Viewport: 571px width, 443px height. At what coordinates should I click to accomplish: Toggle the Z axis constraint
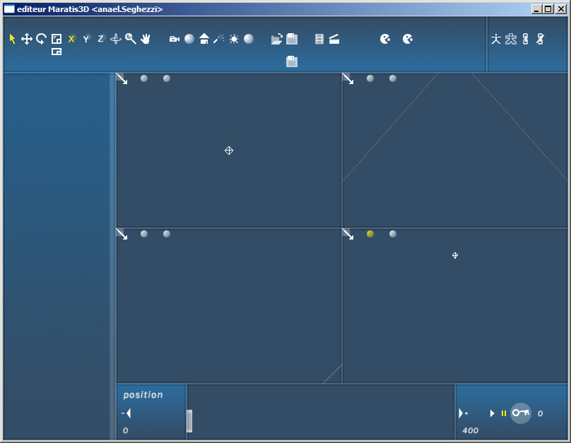click(x=101, y=39)
